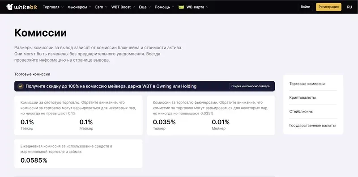The width and height of the screenshot is (358, 177).
Task: Open the Помощь menu
Action: point(162,7)
